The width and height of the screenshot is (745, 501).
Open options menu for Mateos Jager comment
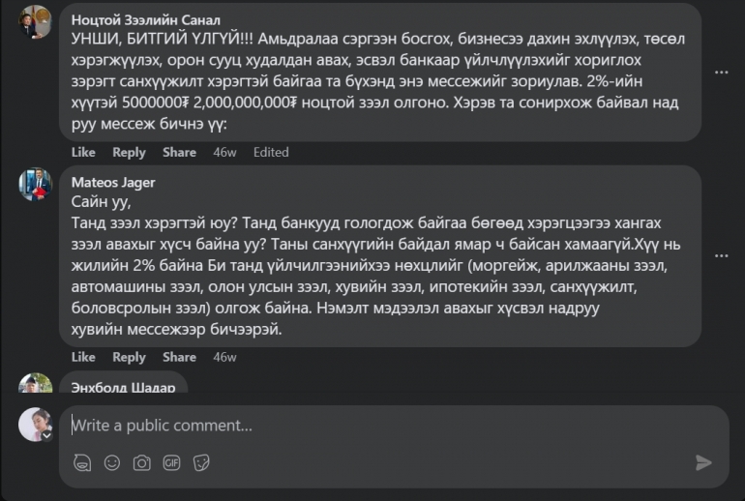click(721, 255)
